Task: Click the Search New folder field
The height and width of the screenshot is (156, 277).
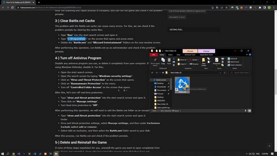Action: click(239, 73)
